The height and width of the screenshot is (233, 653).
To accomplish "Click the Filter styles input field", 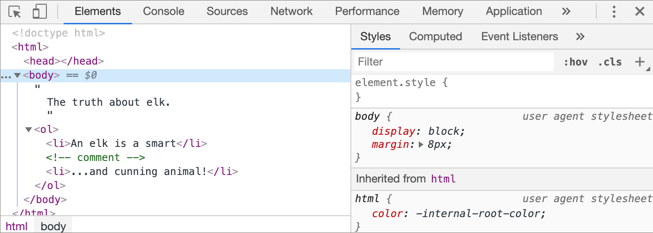I will coord(453,62).
